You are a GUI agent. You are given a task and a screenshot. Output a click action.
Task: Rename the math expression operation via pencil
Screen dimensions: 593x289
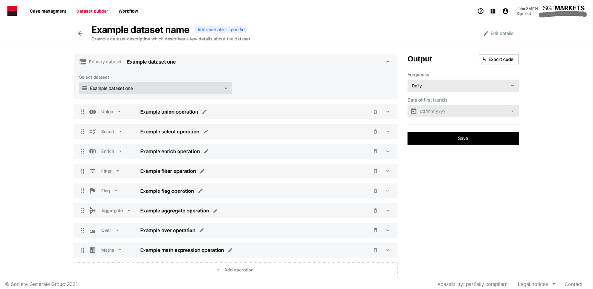pyautogui.click(x=230, y=250)
